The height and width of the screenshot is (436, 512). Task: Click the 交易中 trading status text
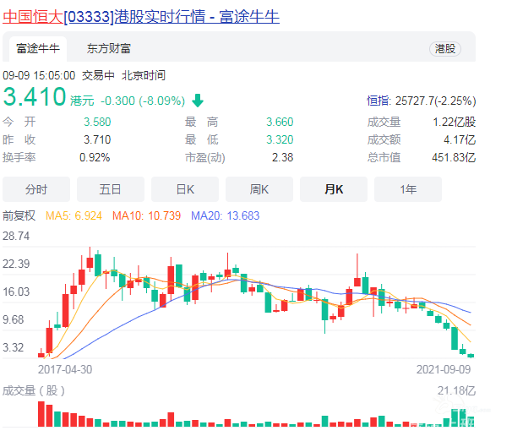click(x=98, y=75)
